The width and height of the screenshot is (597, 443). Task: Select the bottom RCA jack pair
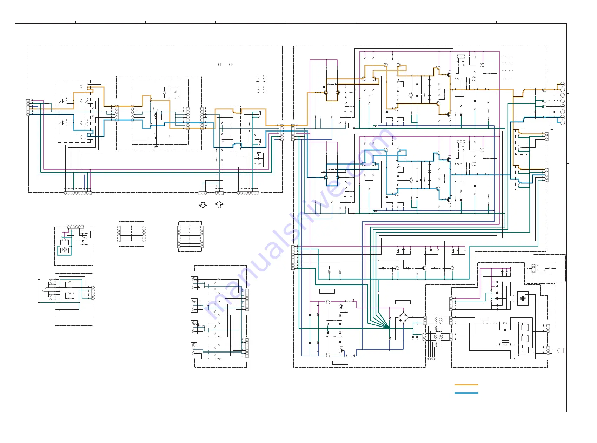pos(194,349)
